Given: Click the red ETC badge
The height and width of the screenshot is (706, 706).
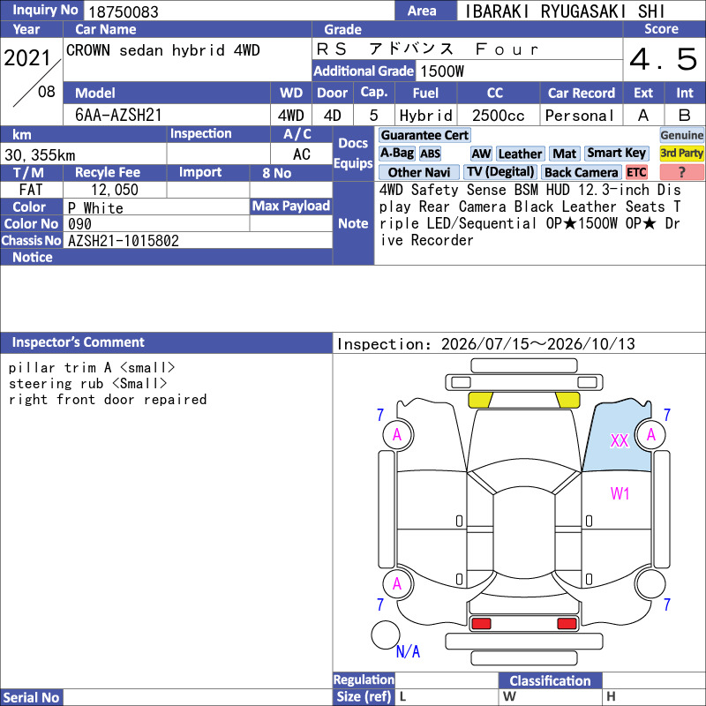Looking at the screenshot, I should 636,172.
